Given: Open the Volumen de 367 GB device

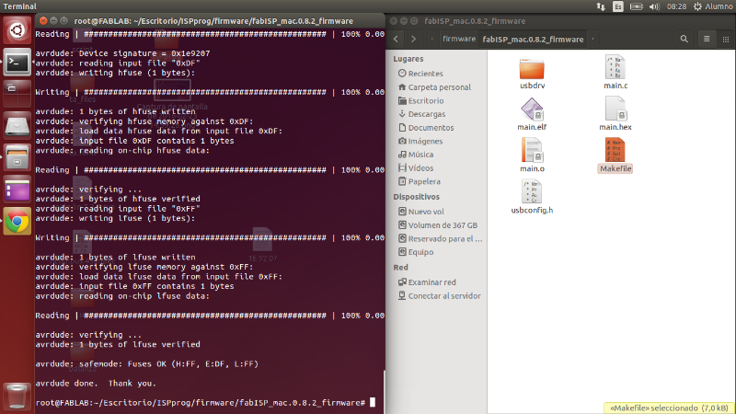Looking at the screenshot, I should 438,224.
